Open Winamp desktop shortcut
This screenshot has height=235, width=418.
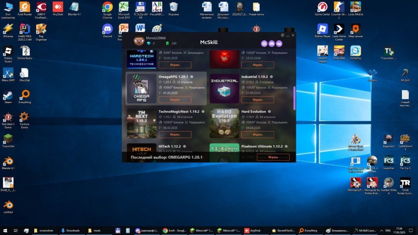tap(8, 30)
